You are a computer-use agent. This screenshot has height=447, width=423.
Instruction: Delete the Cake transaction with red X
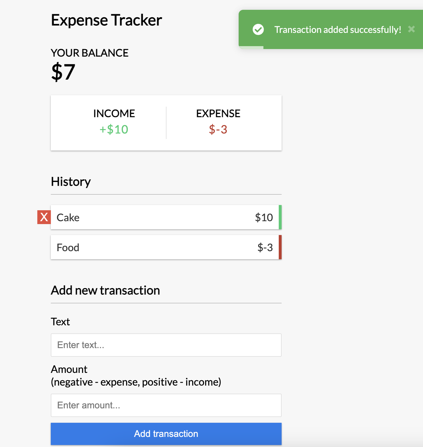tap(44, 217)
